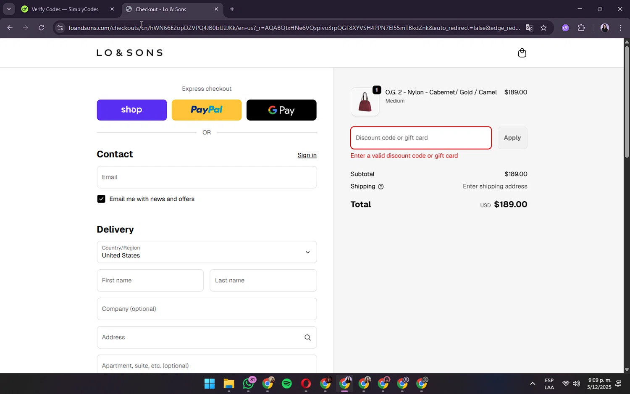Image resolution: width=630 pixels, height=394 pixels.
Task: Pay with Shop Pay button
Action: [132, 110]
